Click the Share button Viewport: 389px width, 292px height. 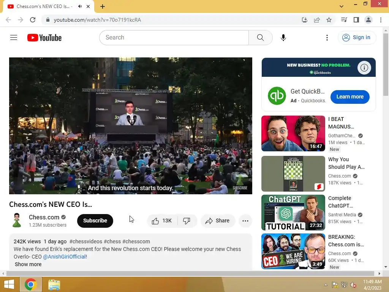coord(217,221)
